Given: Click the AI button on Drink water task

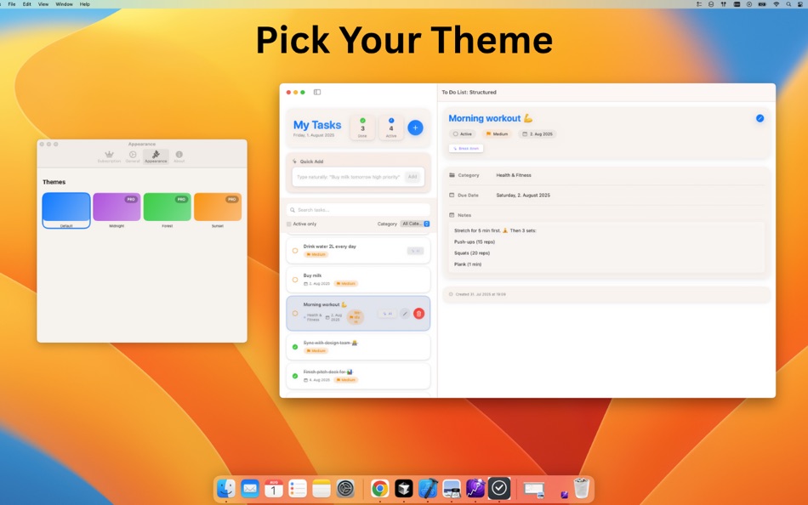Looking at the screenshot, I should 415,251.
